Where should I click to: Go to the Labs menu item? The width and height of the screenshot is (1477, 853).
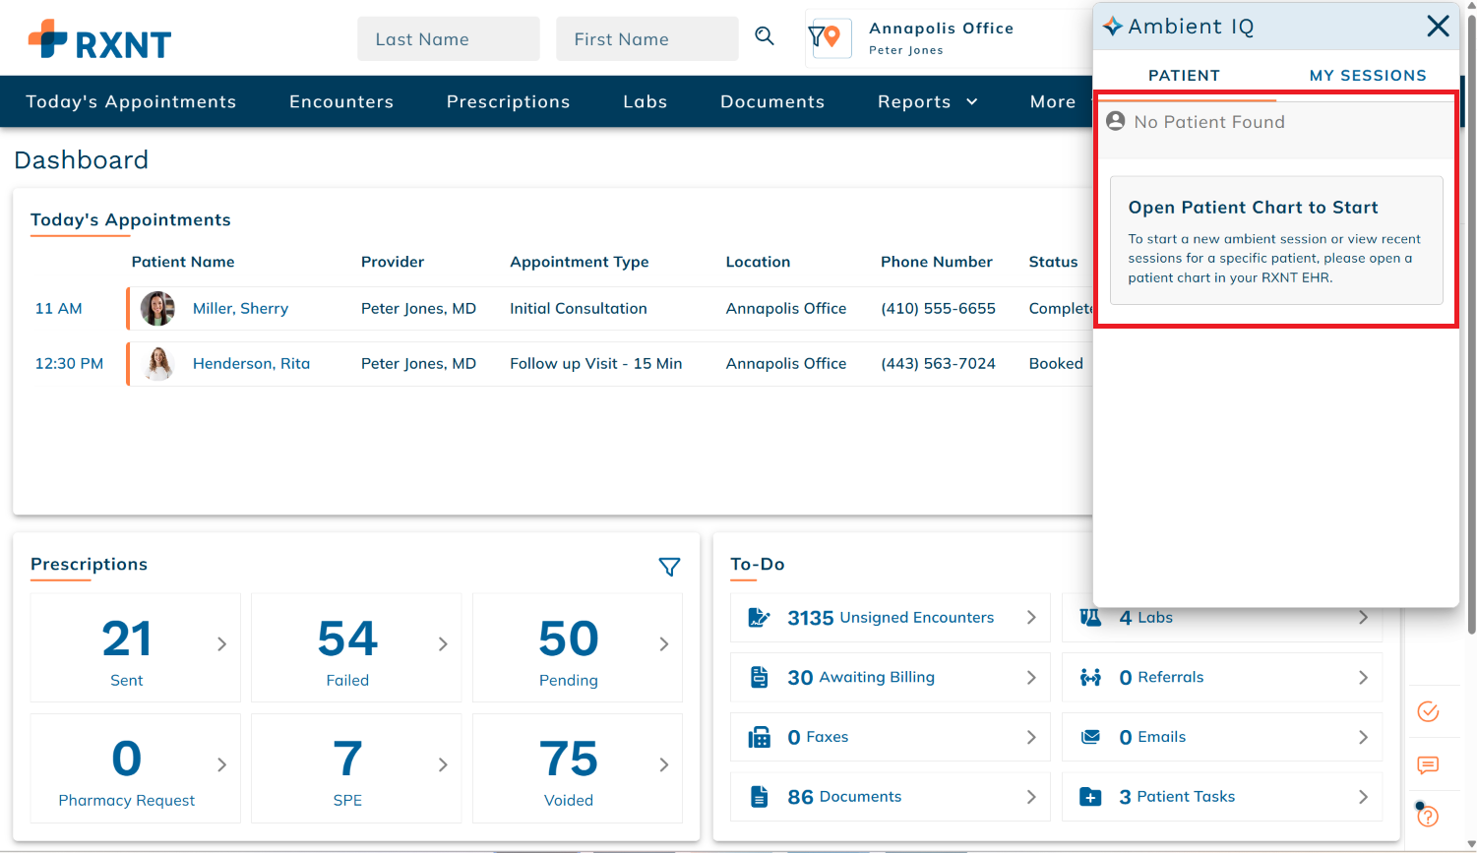646,101
